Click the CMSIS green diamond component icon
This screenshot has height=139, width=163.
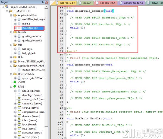click(x=15, y=82)
